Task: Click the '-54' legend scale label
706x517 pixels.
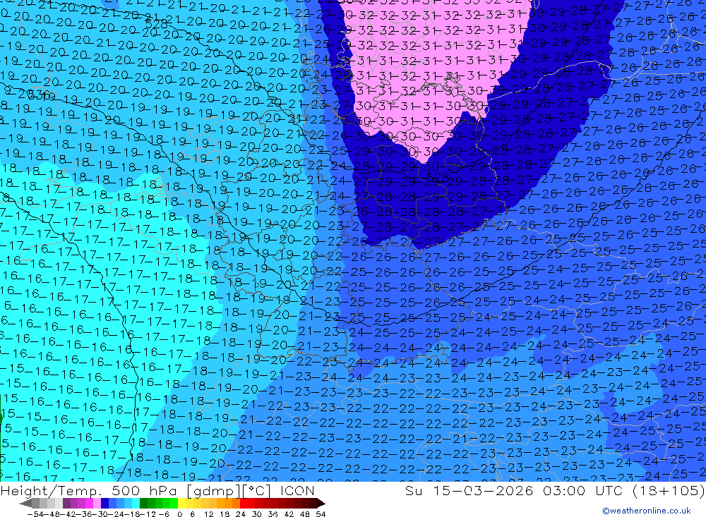Action: (35, 514)
